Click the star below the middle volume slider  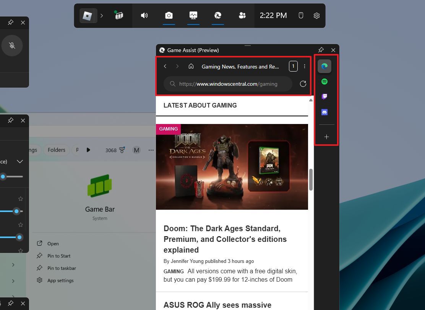tap(21, 225)
